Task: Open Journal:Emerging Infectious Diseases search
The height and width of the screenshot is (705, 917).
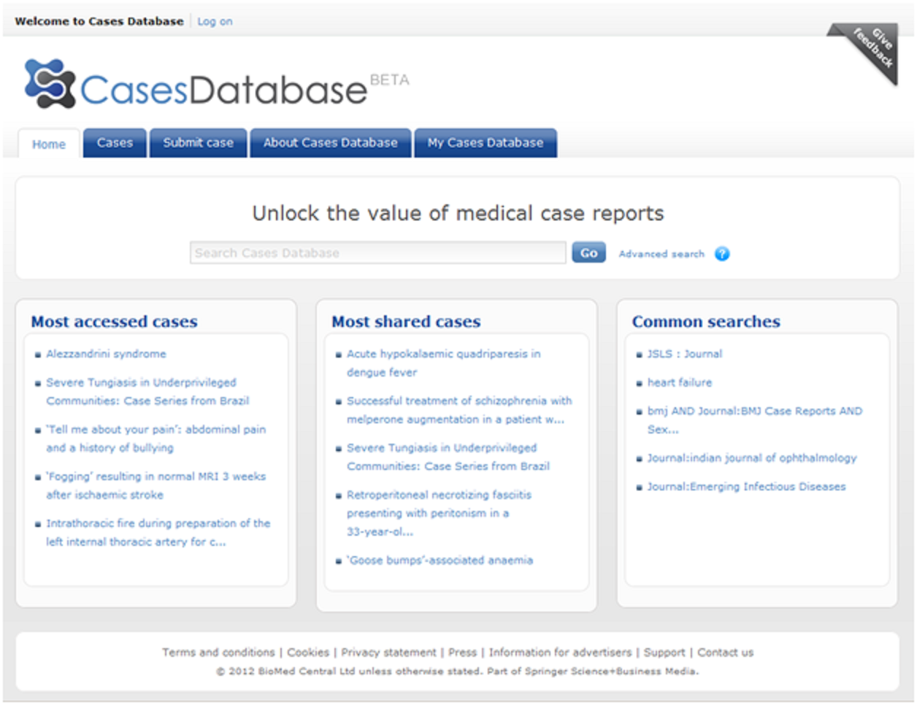Action: pyautogui.click(x=746, y=487)
